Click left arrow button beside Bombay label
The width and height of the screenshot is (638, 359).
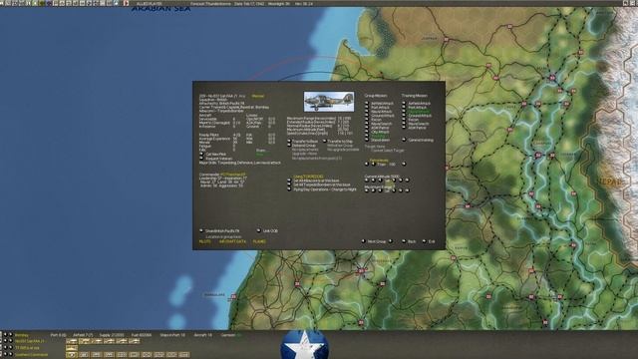[x=5, y=335]
